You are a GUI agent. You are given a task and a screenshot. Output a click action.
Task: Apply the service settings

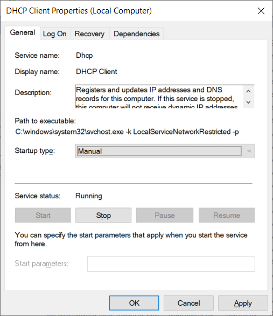click(x=243, y=303)
